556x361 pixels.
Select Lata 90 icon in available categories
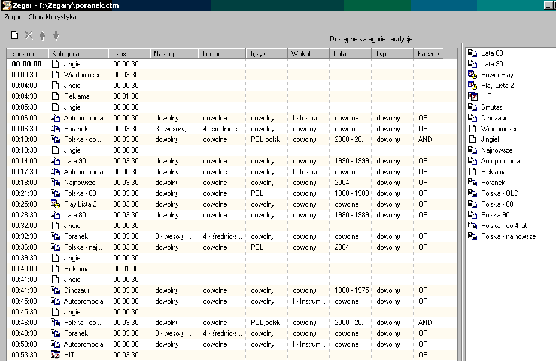point(472,64)
